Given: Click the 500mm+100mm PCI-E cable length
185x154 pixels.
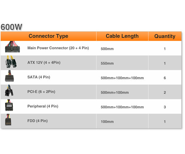Looking at the screenshot, I should point(115,92).
